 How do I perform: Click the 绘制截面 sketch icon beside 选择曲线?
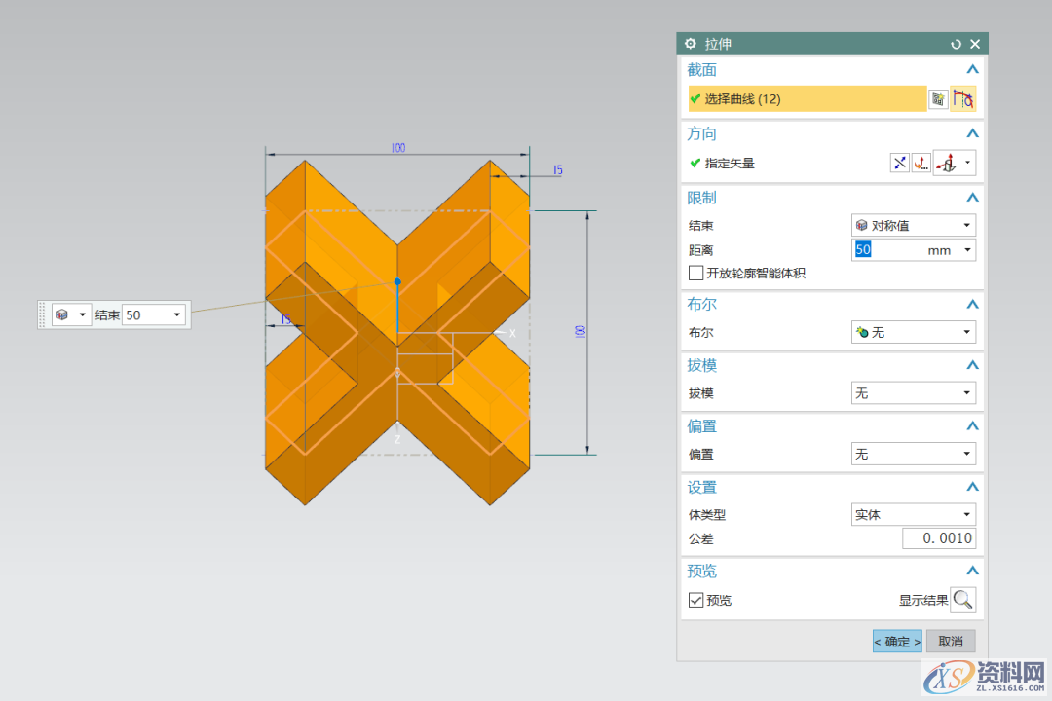(937, 98)
